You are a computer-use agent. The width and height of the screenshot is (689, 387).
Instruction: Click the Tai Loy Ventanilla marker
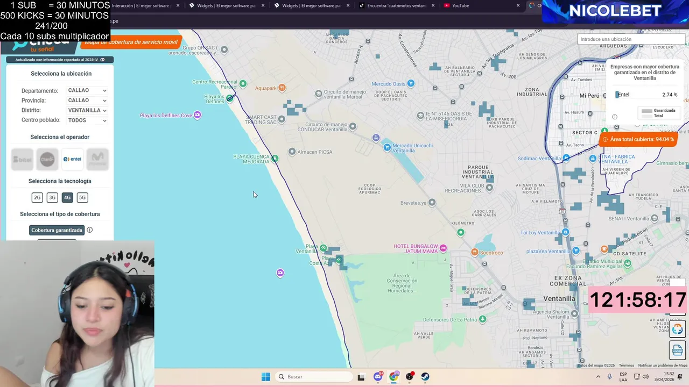[565, 232]
